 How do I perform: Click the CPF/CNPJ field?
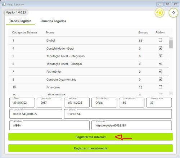[x=36, y=114]
